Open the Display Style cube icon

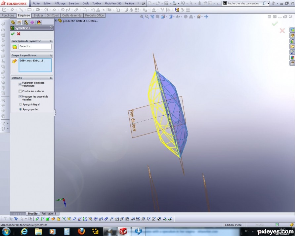[170, 17]
